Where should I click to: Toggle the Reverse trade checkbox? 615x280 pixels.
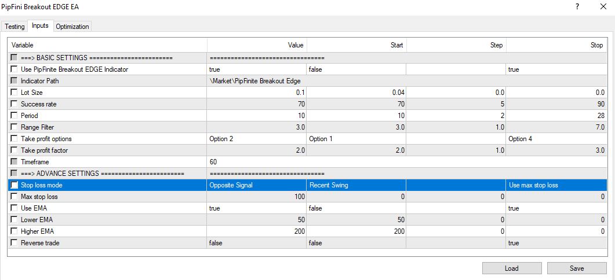[14, 243]
